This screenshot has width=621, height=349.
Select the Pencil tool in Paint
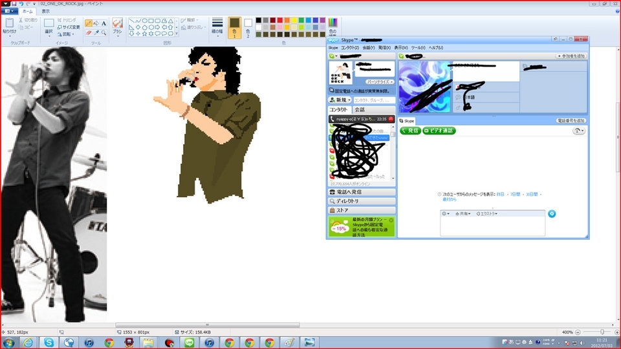tap(89, 23)
